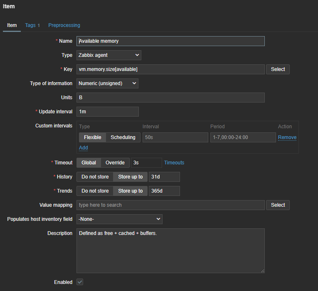Click the Name input field
The image size is (318, 291).
(x=170, y=41)
